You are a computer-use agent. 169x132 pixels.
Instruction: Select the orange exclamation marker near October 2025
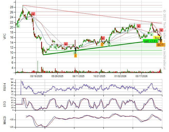click(x=102, y=44)
